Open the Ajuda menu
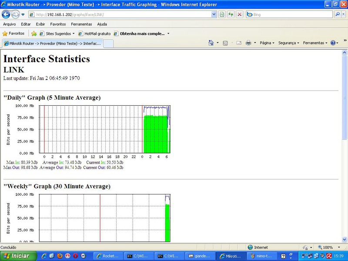Image resolution: width=348 pixels, height=261 pixels. pos(102,24)
